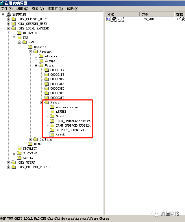Click the 我的电脑 computer icon
This screenshot has width=185, height=222.
point(8,14)
